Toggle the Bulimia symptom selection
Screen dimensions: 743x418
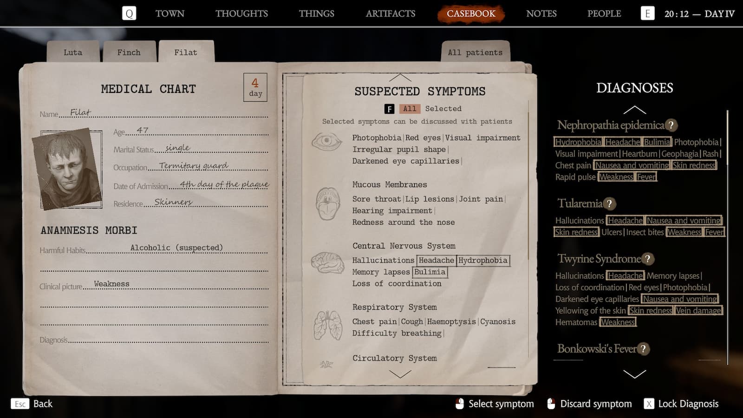[430, 272]
